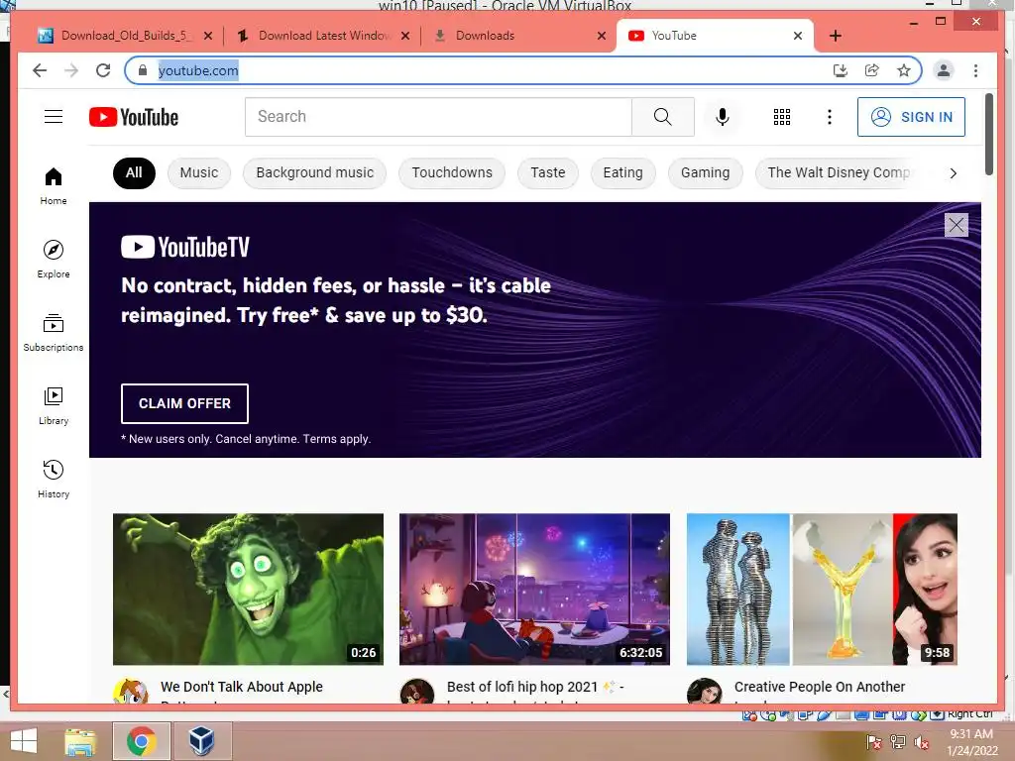This screenshot has width=1015, height=761.
Task: Click the Windows Start button
Action: click(24, 741)
